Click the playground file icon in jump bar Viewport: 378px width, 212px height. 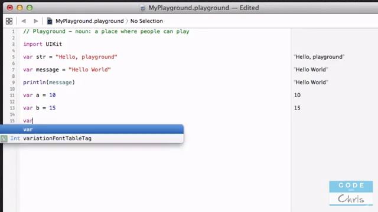(50, 21)
